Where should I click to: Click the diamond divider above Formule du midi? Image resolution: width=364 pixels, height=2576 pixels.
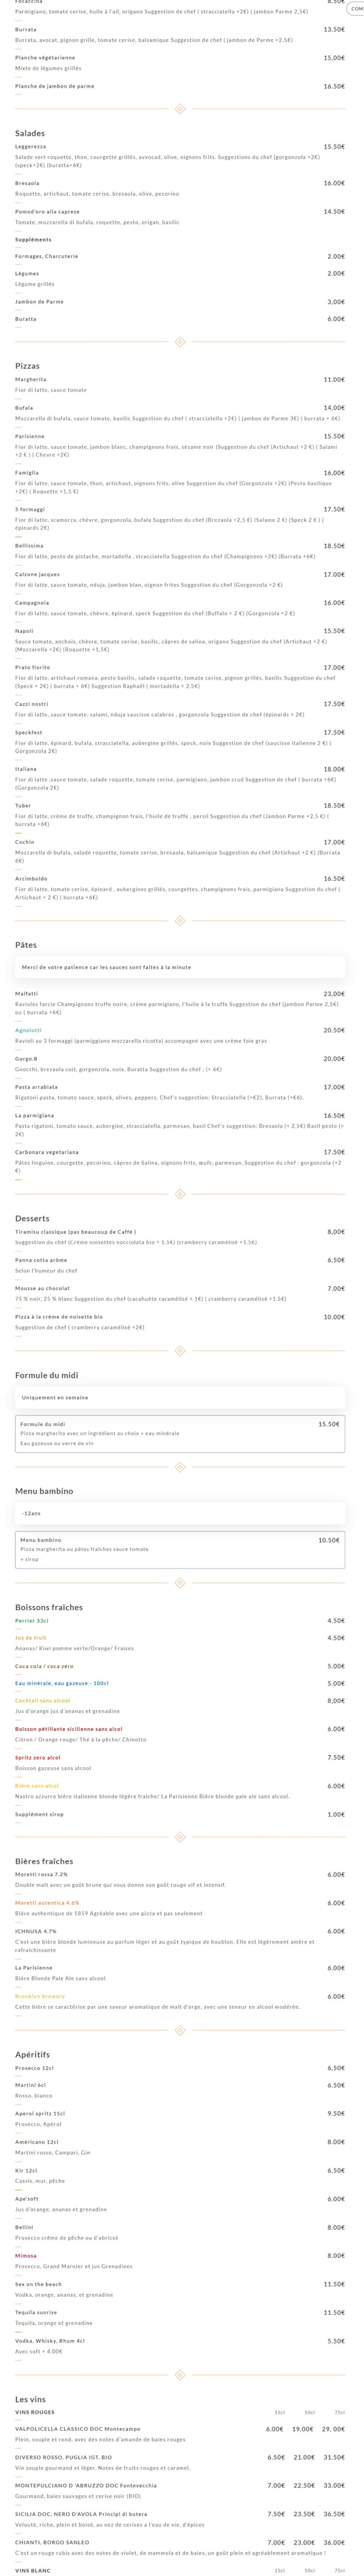tap(180, 1351)
